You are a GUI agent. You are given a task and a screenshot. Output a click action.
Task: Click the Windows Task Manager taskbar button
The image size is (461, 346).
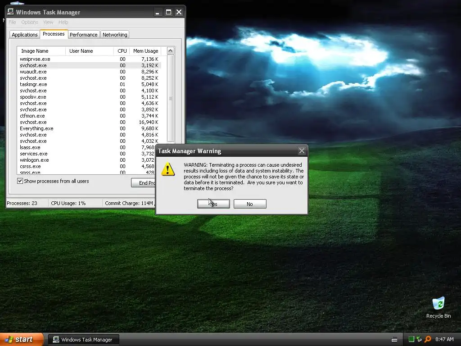84,340
